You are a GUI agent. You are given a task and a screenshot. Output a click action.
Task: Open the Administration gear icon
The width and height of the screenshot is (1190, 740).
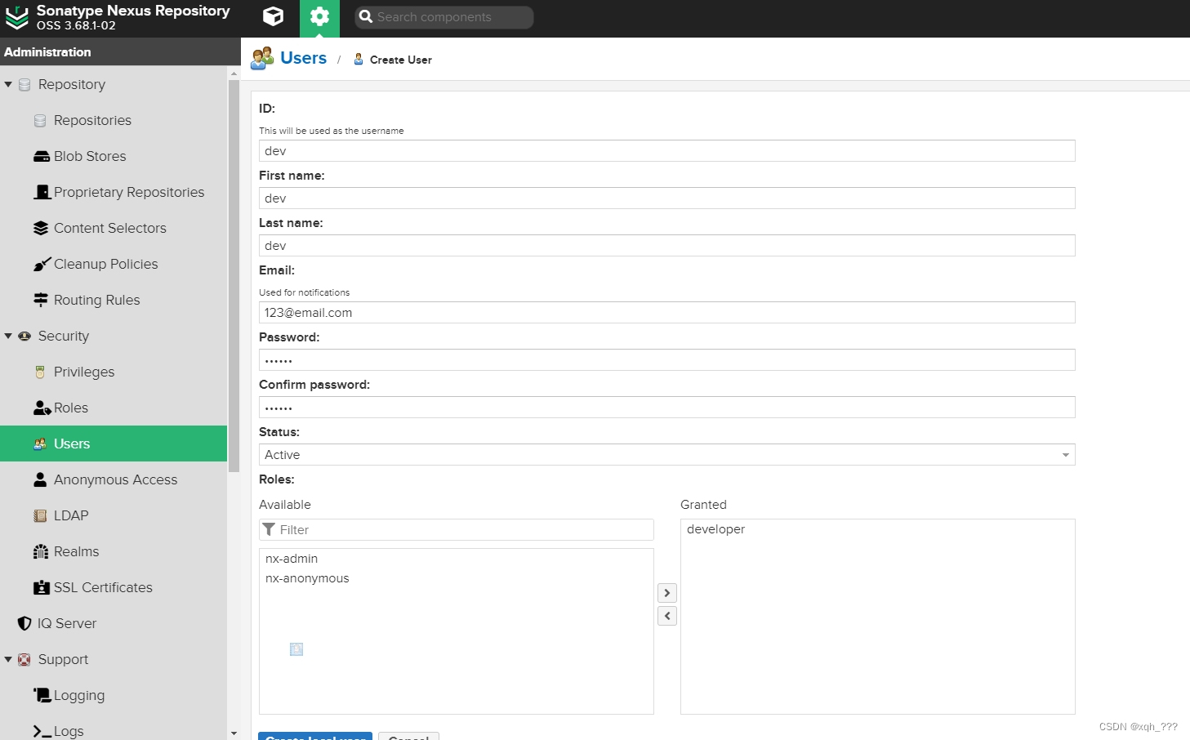[x=319, y=16]
